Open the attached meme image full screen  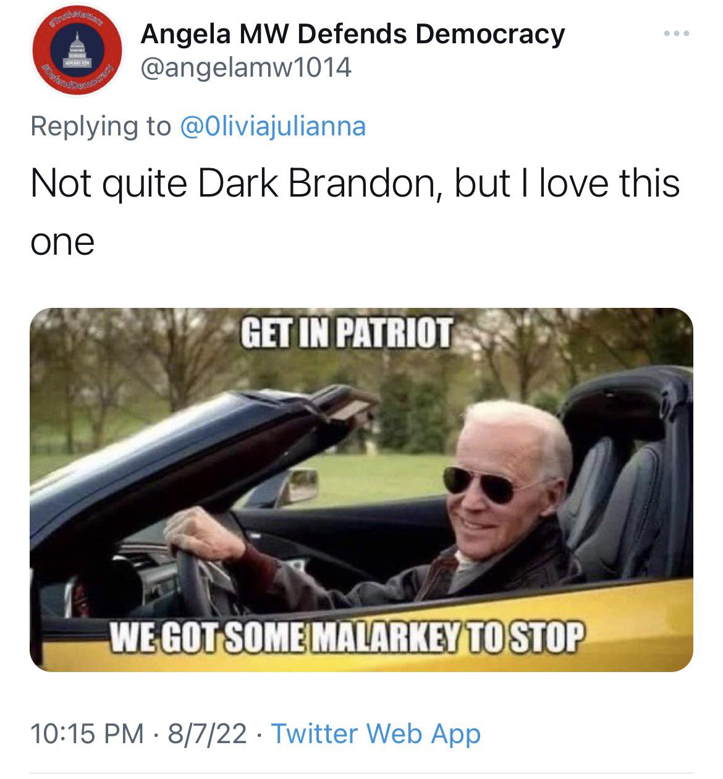point(361,490)
